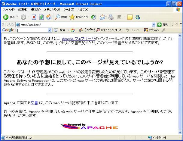Click the status bar page icon
The image size is (183, 141).
[3, 138]
